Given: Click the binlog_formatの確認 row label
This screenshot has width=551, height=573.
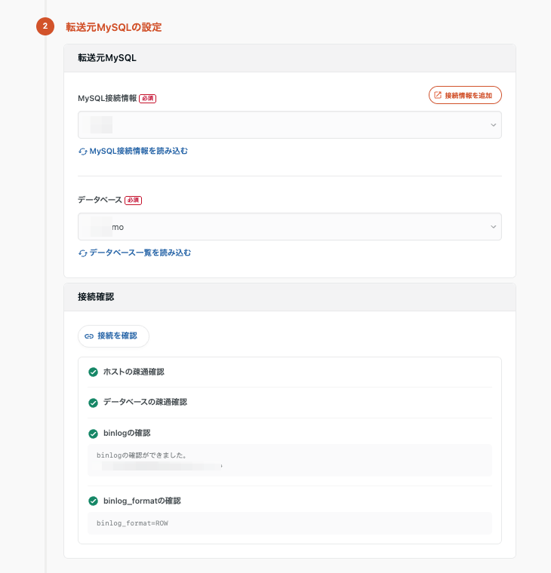Looking at the screenshot, I should coord(142,501).
